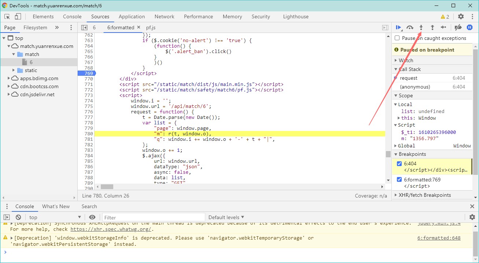479x263 pixels.
Task: Open the Search drawer tab
Action: click(x=89, y=206)
